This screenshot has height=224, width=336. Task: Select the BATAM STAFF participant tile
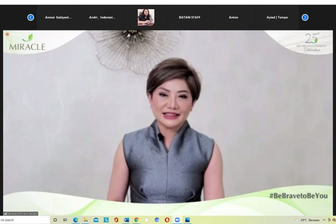190,17
